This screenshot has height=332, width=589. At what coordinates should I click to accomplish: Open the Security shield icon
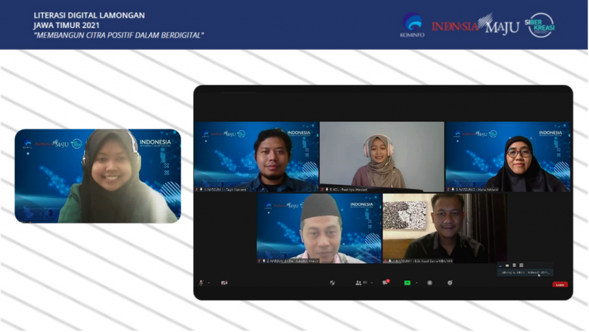(x=332, y=283)
